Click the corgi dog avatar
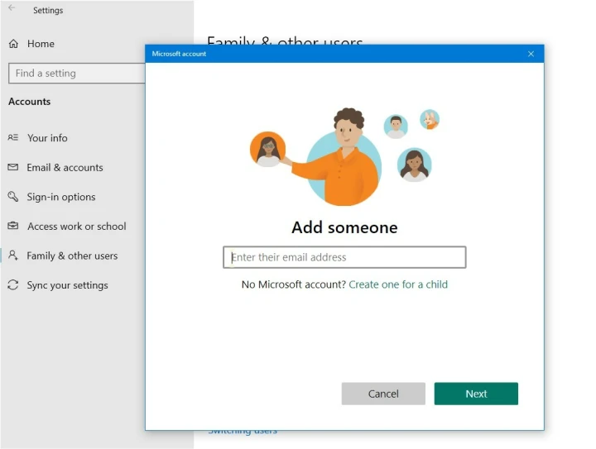 tap(429, 120)
